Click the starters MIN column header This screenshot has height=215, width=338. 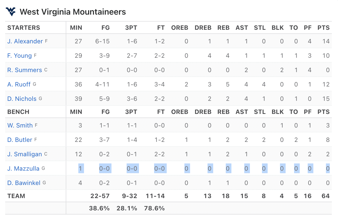pyautogui.click(x=76, y=28)
